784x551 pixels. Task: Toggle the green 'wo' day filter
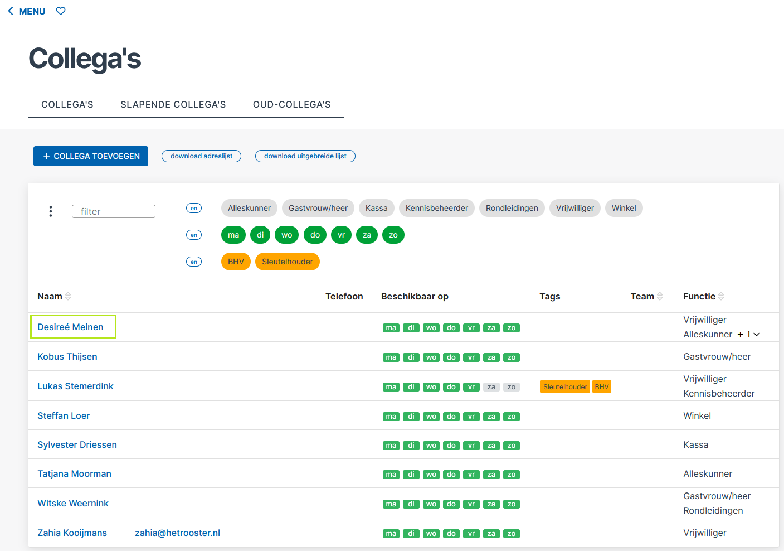pos(287,235)
